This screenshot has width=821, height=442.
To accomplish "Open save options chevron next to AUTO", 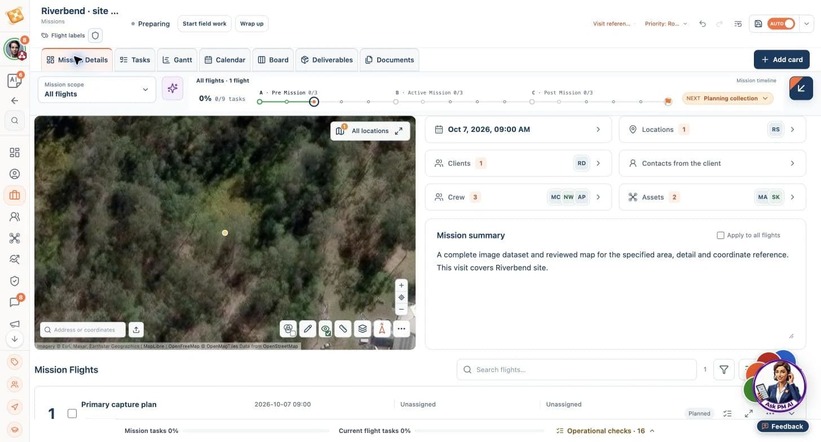I will coord(806,24).
